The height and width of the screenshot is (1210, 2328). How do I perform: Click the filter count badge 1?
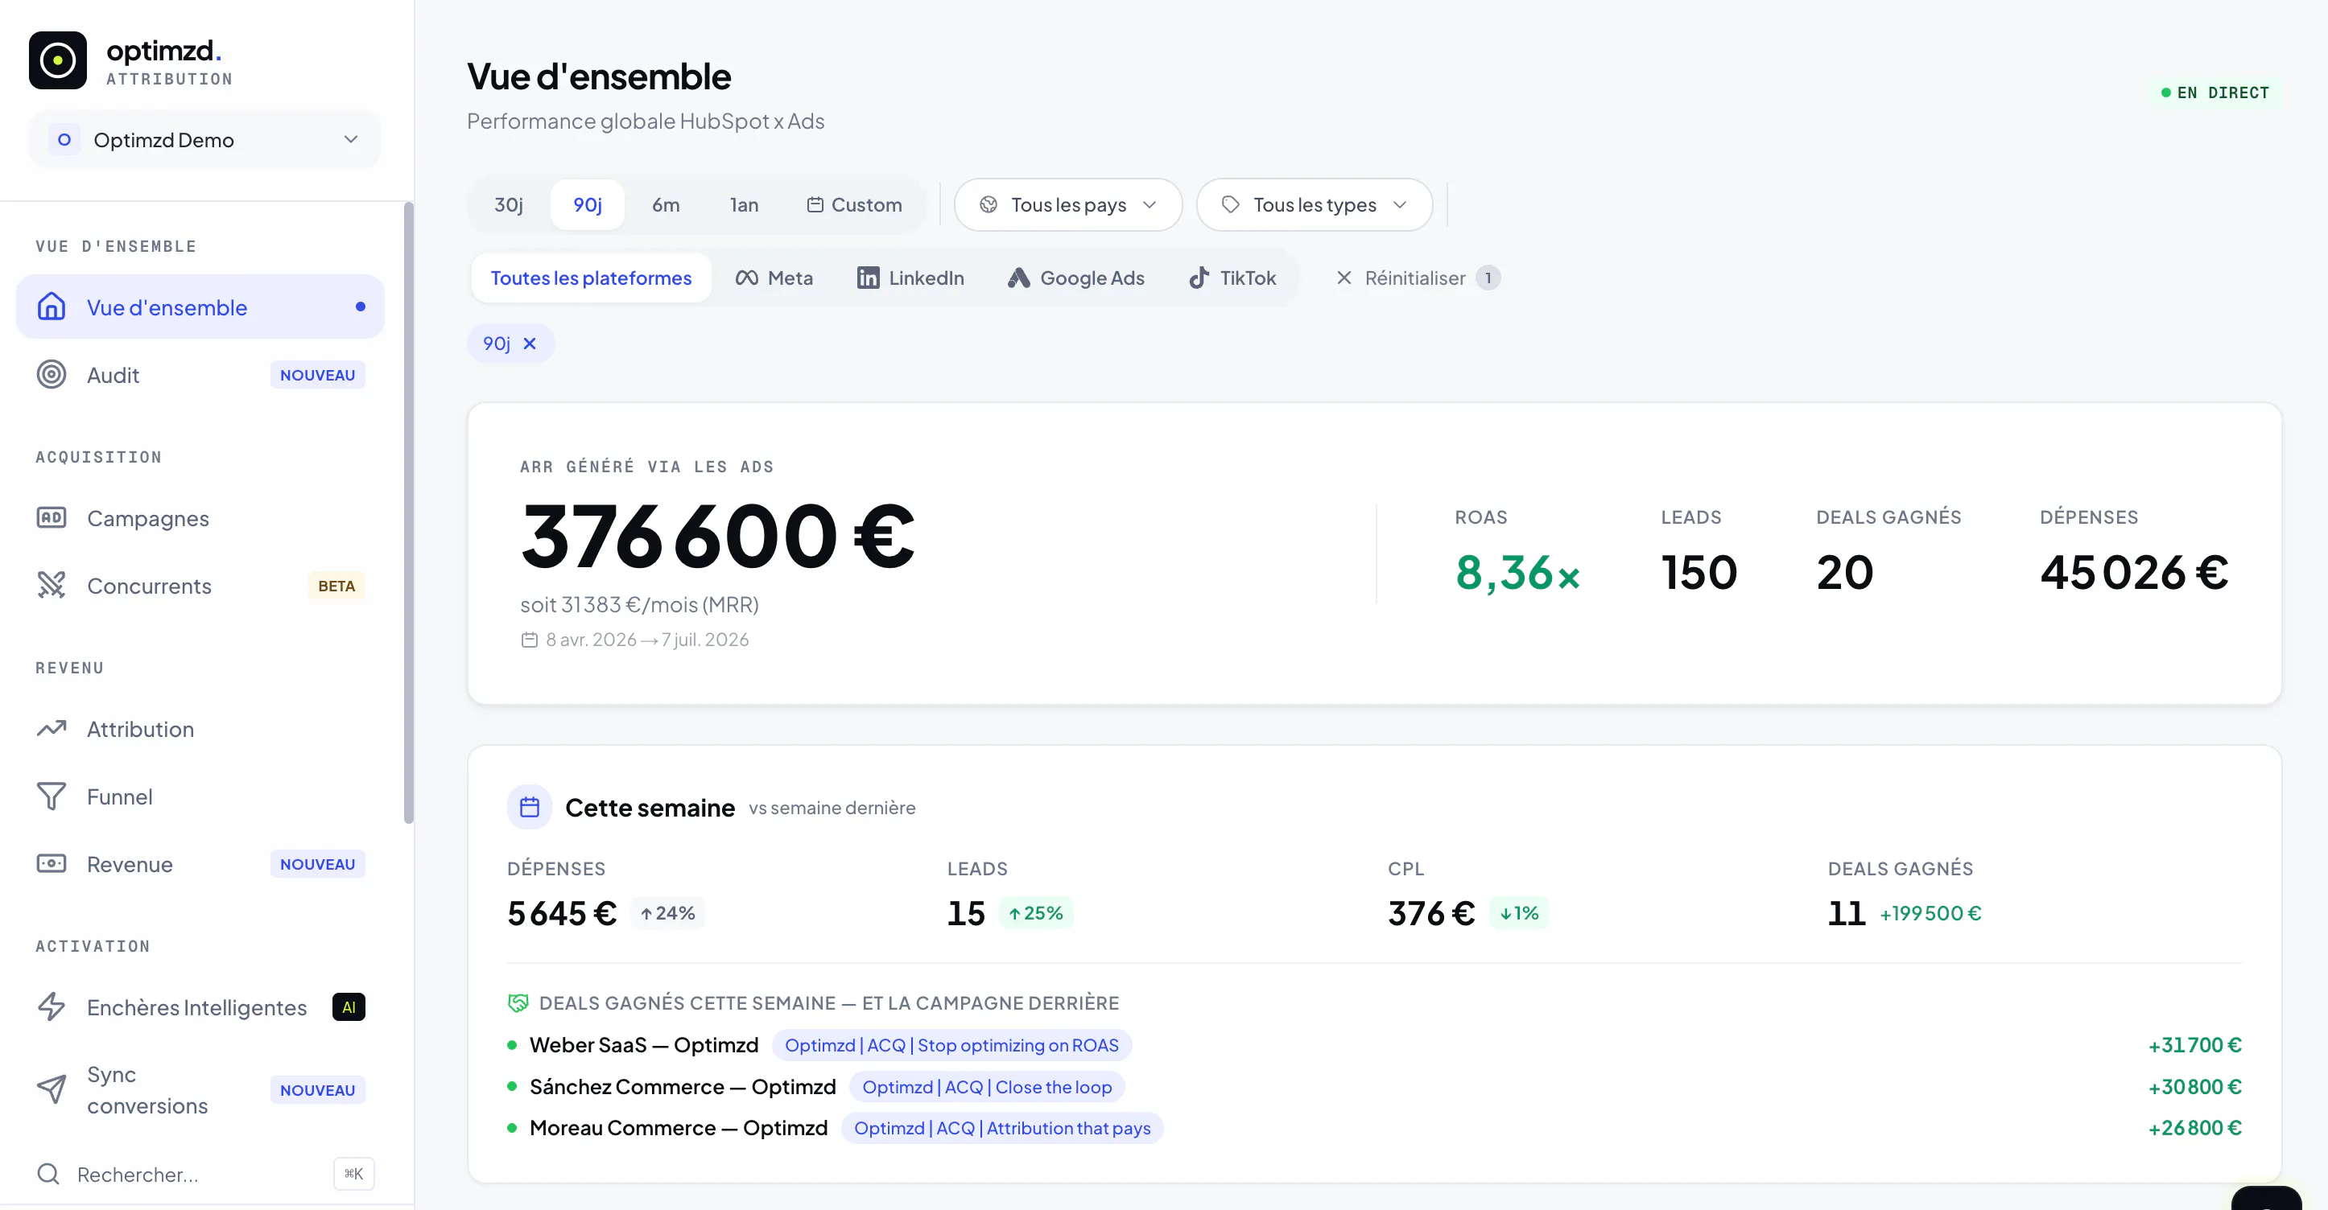tap(1488, 278)
